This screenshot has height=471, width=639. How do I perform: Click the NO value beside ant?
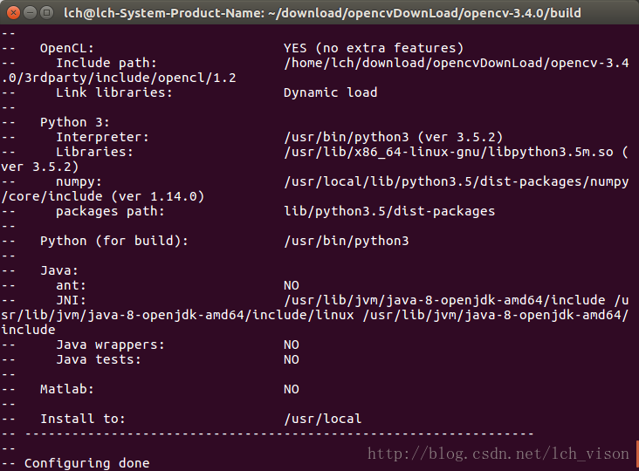pyautogui.click(x=292, y=285)
